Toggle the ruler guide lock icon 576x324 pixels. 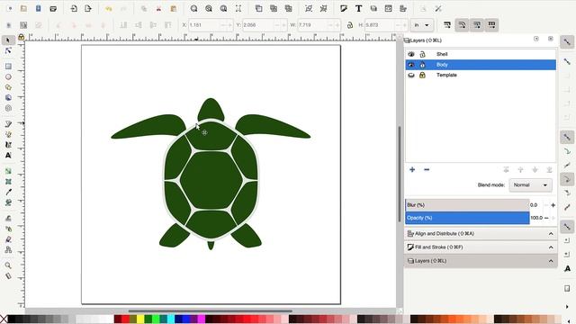pyautogui.click(x=22, y=37)
